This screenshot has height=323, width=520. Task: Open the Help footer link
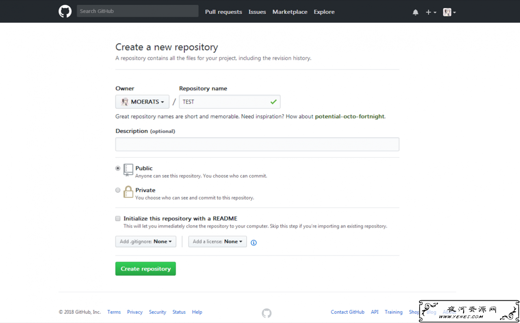point(197,312)
